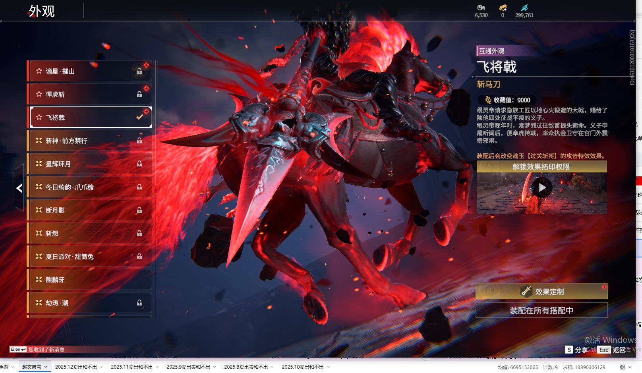642x373 pixels.
Task: Click the 装配在所有搭配中 button
Action: (541, 310)
